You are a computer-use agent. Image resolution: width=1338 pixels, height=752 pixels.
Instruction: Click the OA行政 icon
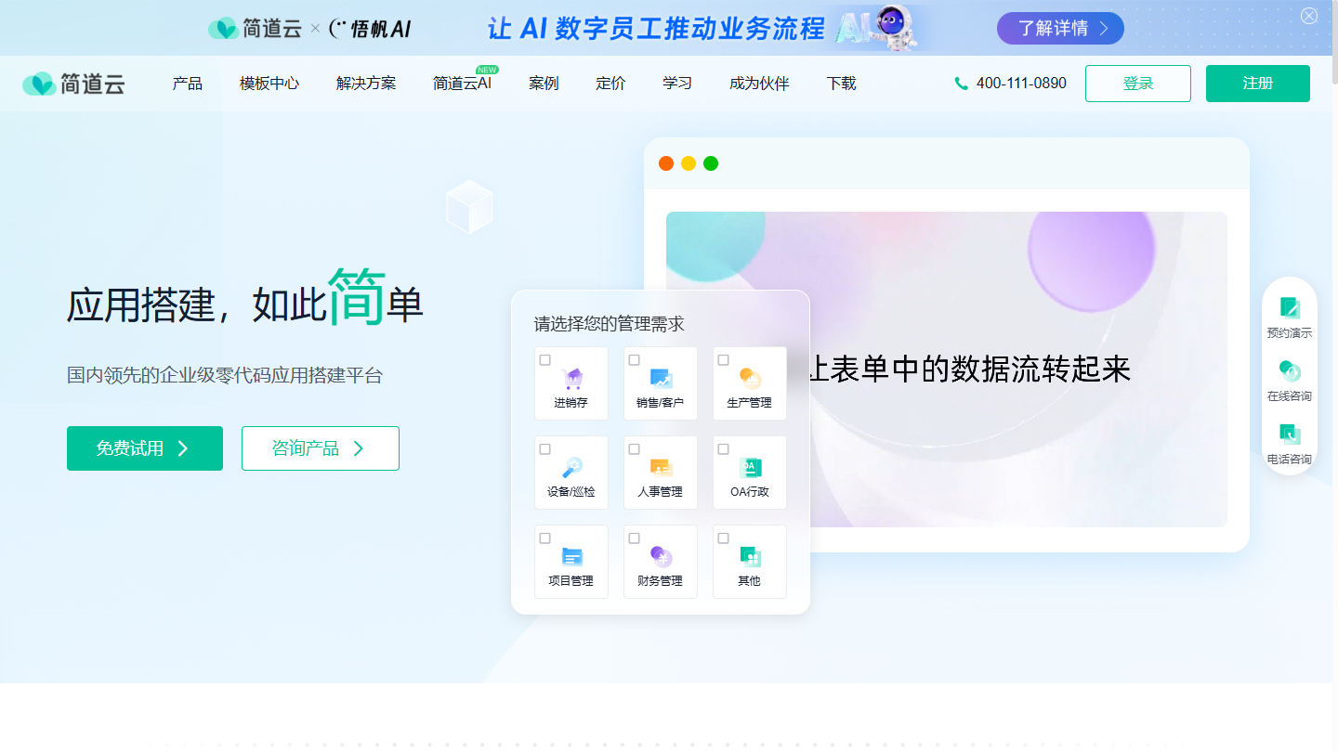(x=750, y=468)
